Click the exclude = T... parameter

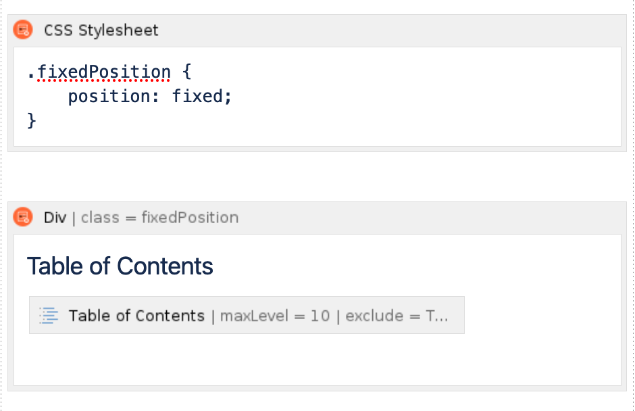point(397,316)
